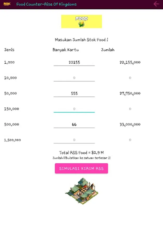Click the Jenis column header
This screenshot has height=234, width=163.
click(9, 50)
